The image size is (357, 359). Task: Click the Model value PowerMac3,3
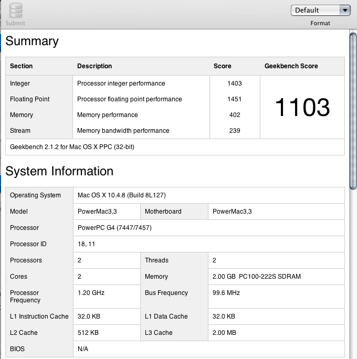[97, 212]
